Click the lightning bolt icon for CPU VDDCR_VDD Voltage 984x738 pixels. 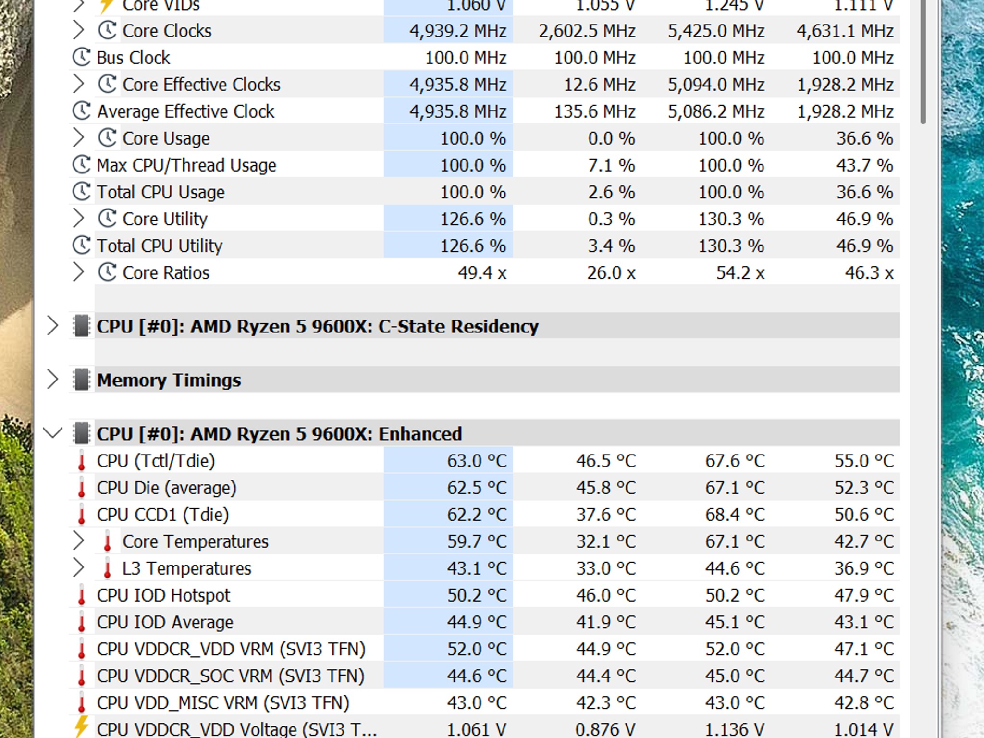[81, 727]
